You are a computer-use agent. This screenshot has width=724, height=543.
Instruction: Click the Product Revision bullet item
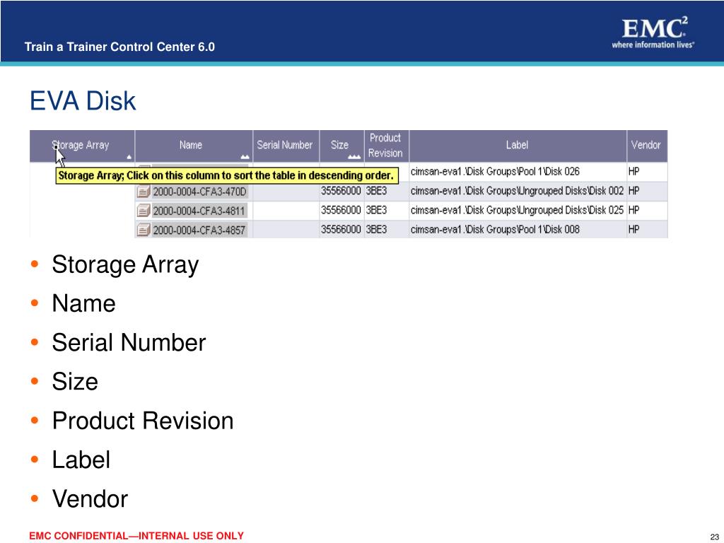(143, 421)
